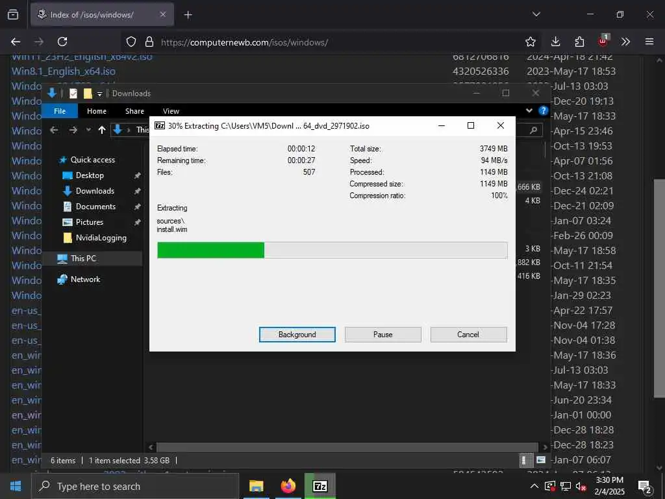Click the 7z icon in dialog title
665x499 pixels.
pyautogui.click(x=160, y=125)
